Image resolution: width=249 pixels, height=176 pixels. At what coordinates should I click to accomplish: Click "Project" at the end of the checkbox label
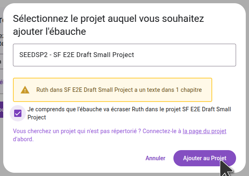(37, 117)
